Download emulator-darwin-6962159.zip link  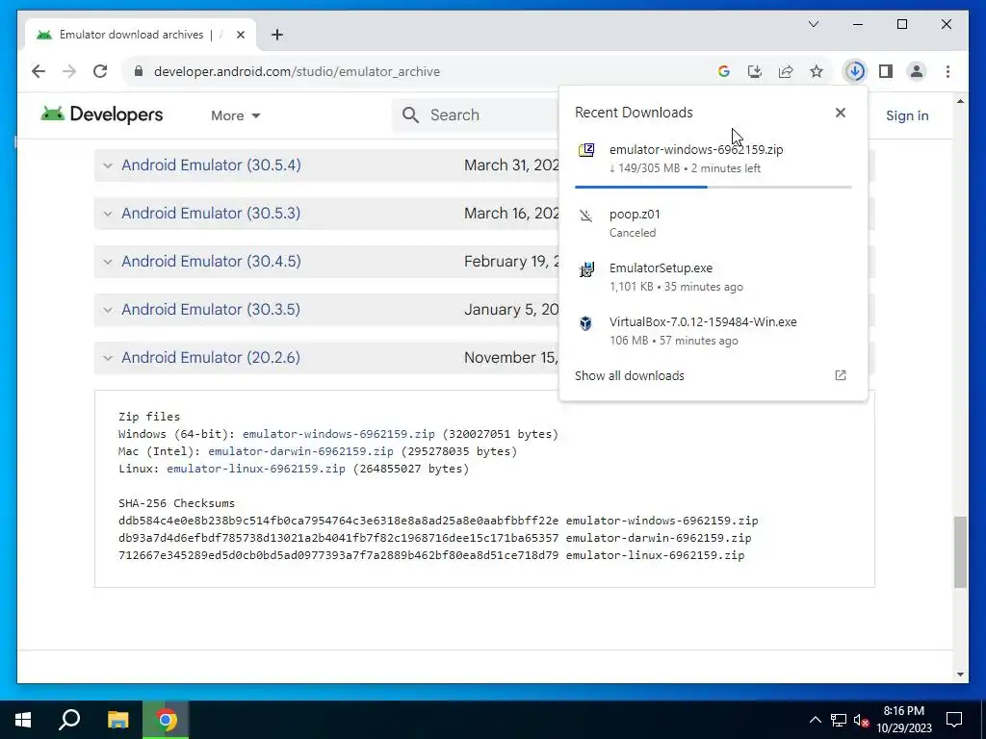click(x=300, y=452)
